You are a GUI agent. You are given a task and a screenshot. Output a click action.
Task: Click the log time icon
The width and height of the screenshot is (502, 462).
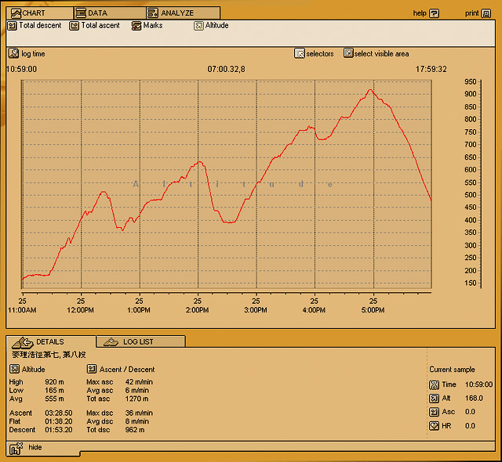point(14,53)
